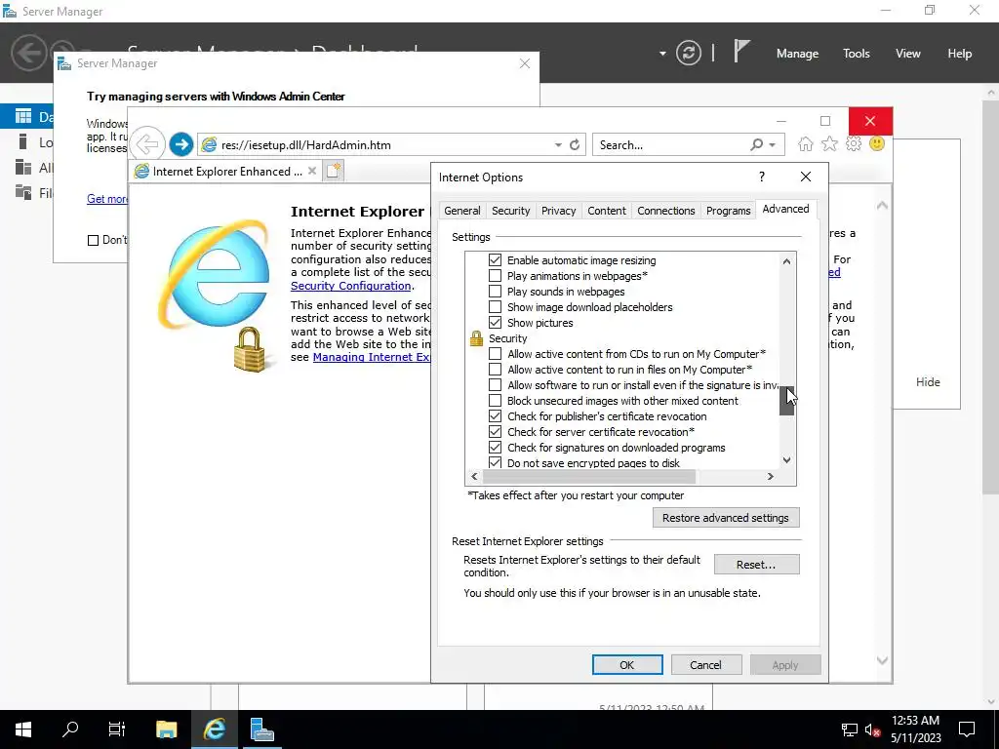Open the Action Center notification icon
The image size is (999, 749).
pyautogui.click(x=967, y=729)
